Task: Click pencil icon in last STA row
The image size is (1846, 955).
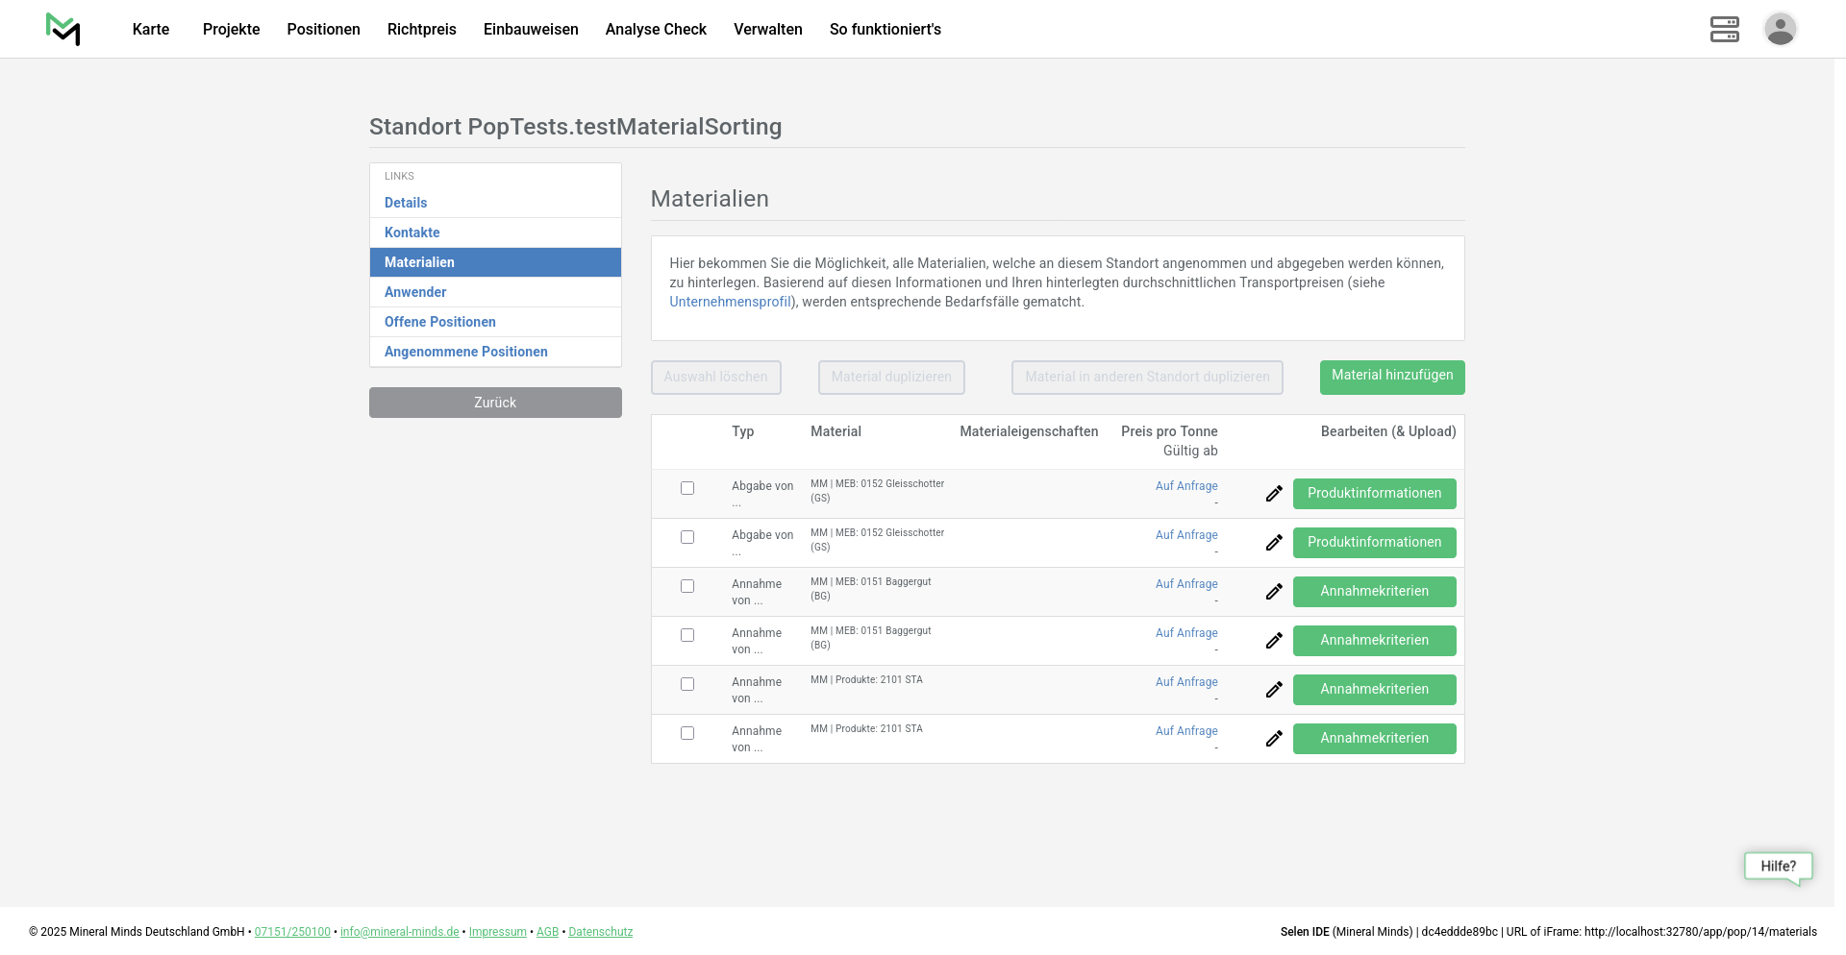Action: coord(1274,739)
